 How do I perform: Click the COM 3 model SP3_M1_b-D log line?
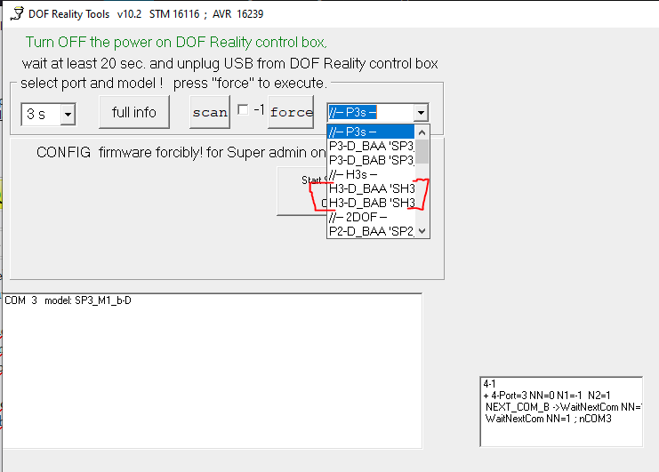pos(68,300)
